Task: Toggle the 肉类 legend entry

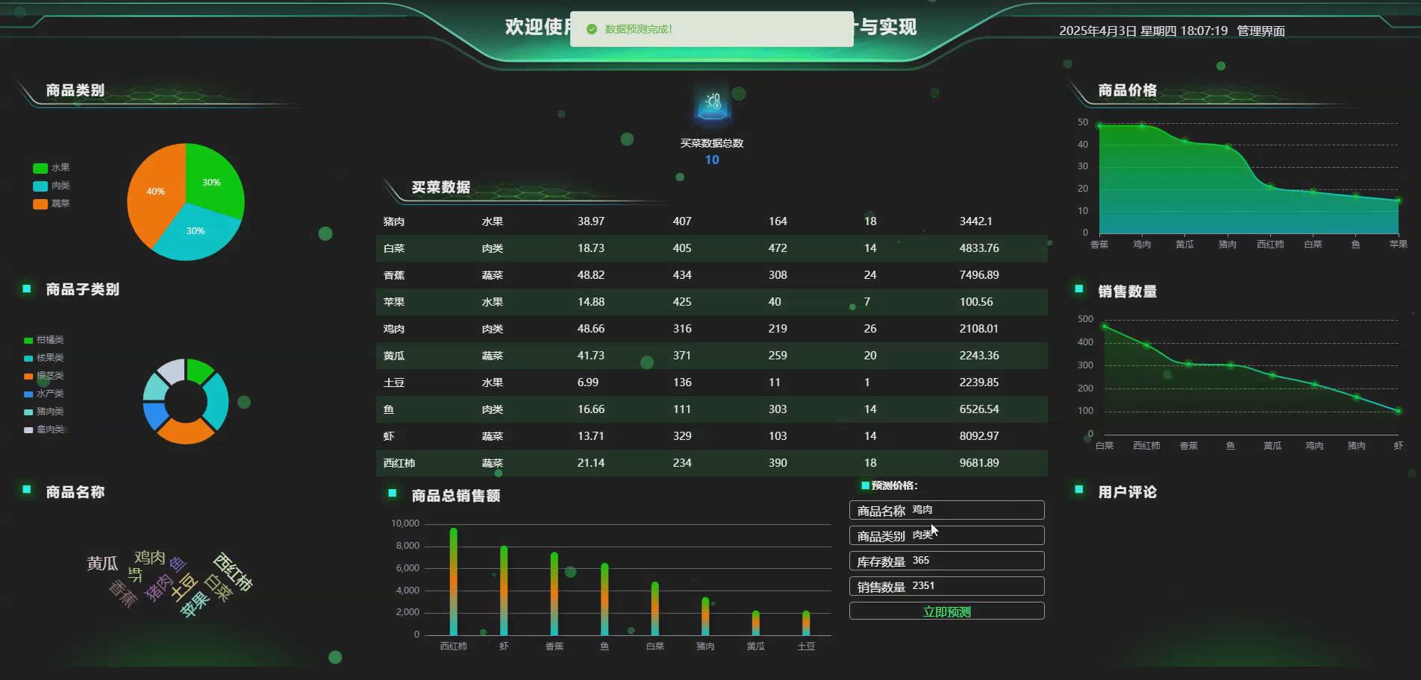Action: 54,186
